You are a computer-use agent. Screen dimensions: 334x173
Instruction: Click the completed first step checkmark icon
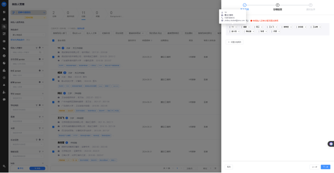(x=245, y=5)
